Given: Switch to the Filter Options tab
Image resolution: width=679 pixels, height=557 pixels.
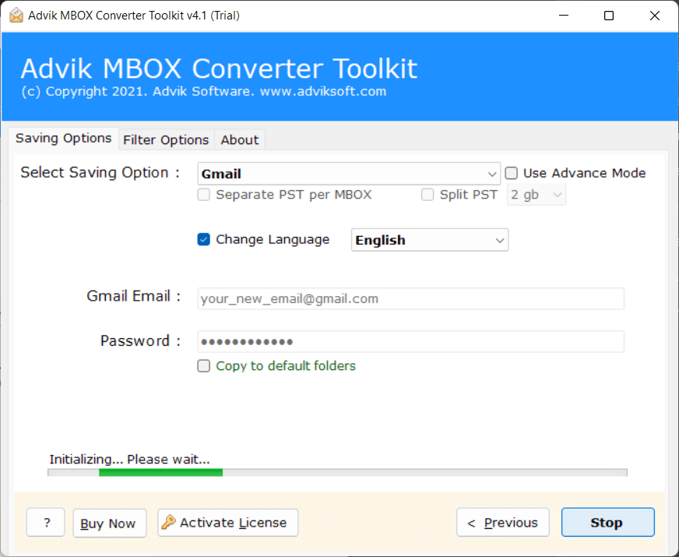Looking at the screenshot, I should [166, 140].
